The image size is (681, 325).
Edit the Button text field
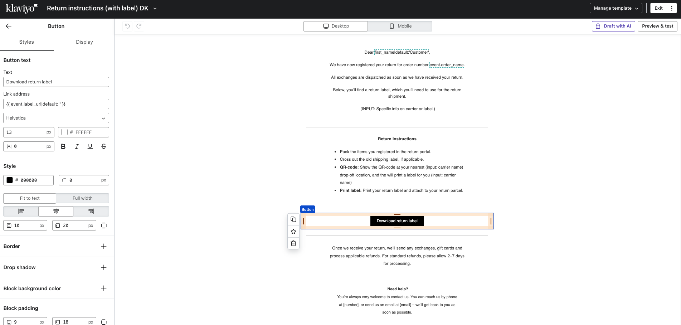(x=56, y=82)
